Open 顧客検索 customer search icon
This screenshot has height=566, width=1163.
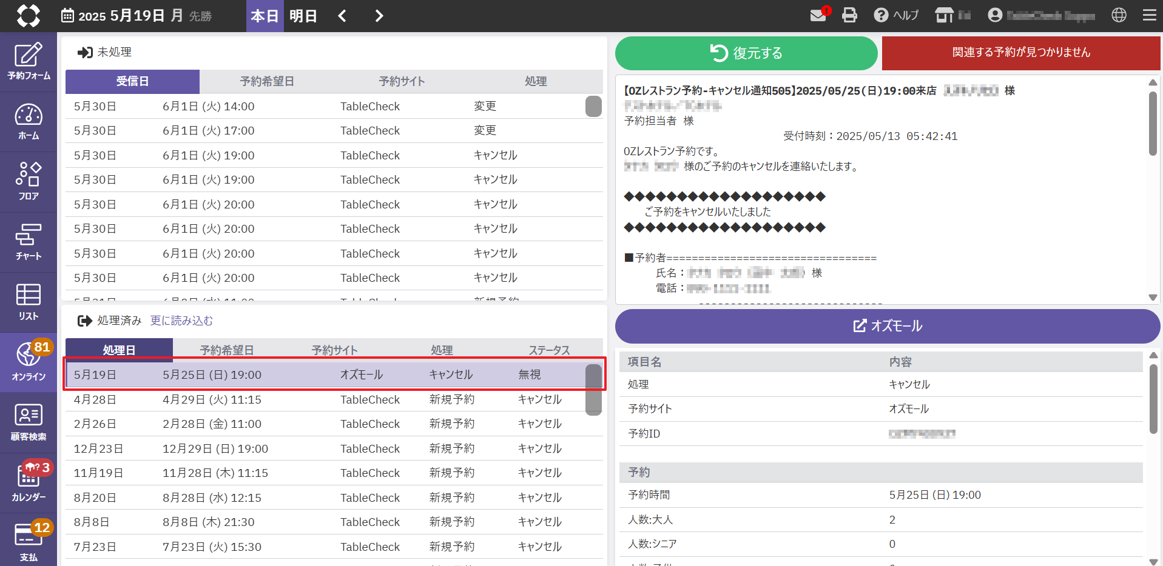29,422
